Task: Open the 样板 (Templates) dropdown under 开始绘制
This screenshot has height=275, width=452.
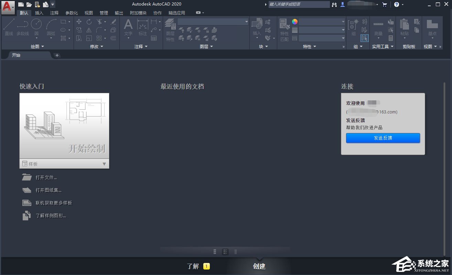Action: click(104, 164)
